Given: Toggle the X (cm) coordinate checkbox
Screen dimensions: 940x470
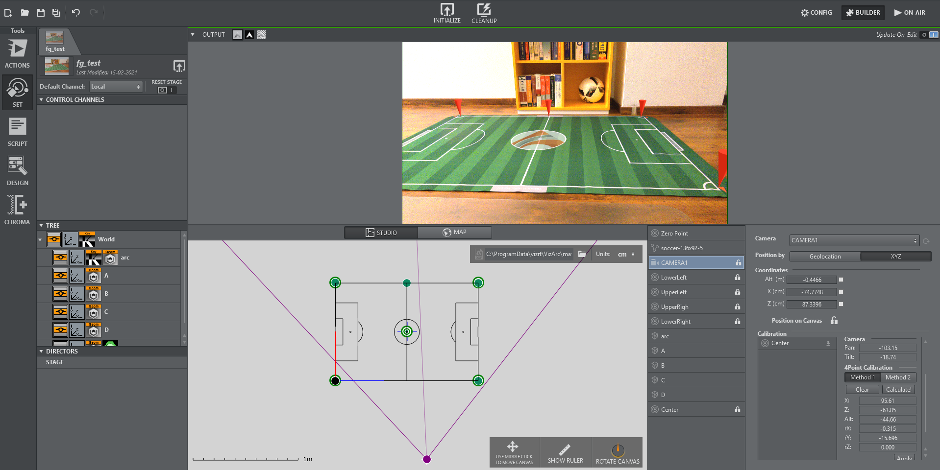Looking at the screenshot, I should click(841, 292).
